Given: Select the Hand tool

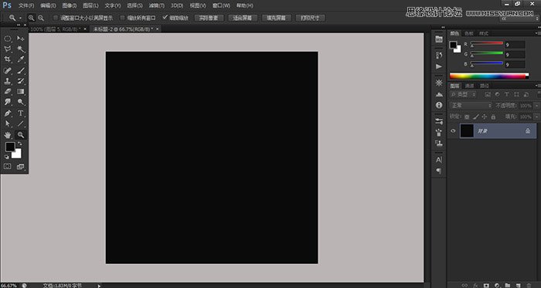Looking at the screenshot, I should tap(8, 134).
